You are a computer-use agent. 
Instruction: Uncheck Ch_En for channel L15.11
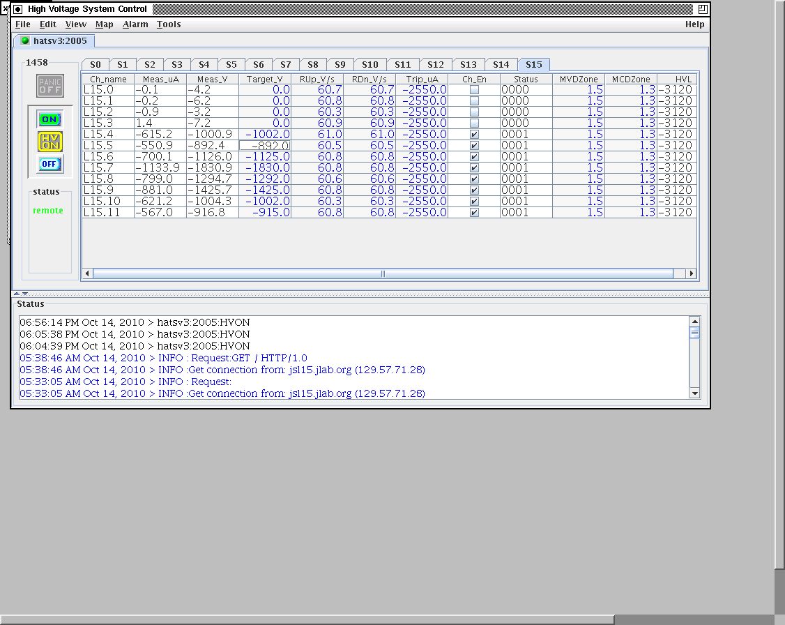[x=474, y=212]
